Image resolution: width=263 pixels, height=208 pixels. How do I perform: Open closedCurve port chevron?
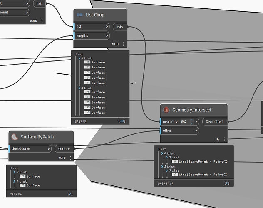49,149
